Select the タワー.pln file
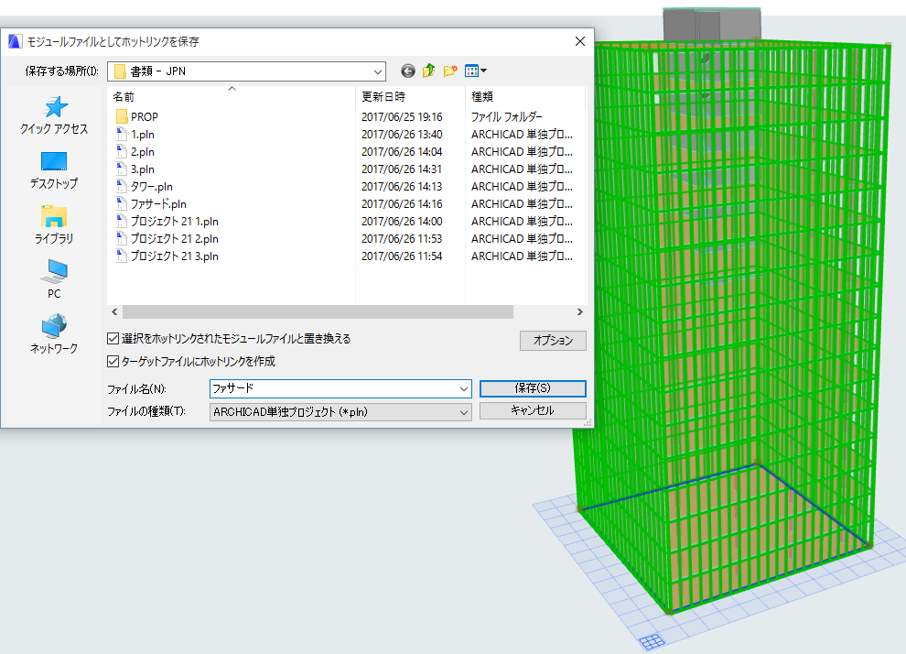 point(151,186)
